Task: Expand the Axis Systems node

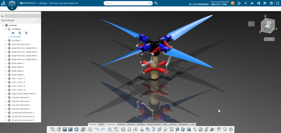Action: (8, 37)
